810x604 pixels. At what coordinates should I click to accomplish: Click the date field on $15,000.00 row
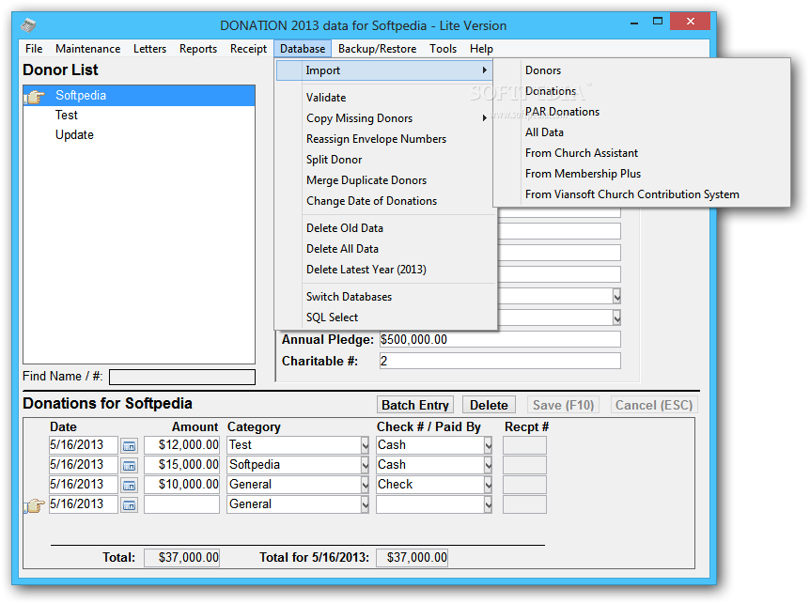84,465
